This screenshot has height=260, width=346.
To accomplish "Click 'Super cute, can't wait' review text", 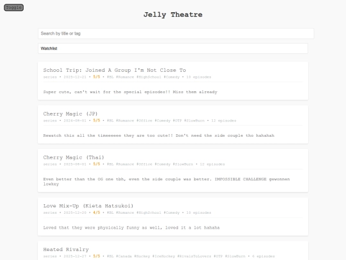I will (130, 92).
